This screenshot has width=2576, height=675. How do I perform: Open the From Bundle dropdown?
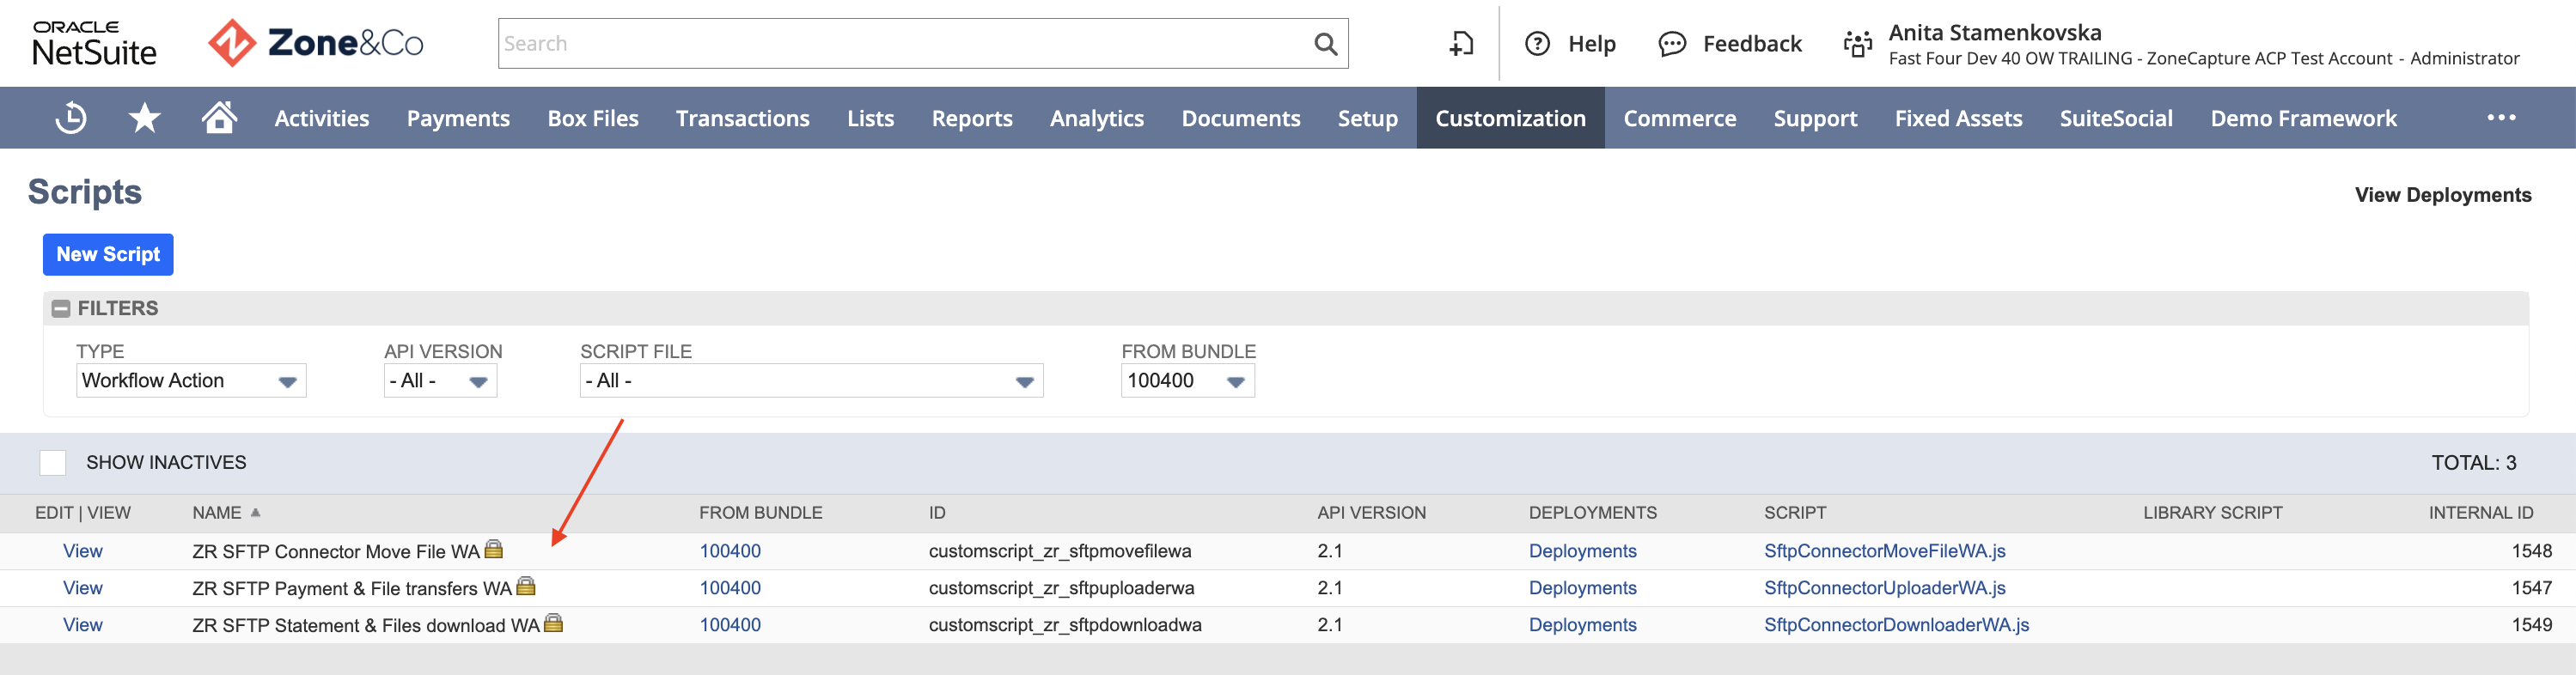coord(1187,380)
